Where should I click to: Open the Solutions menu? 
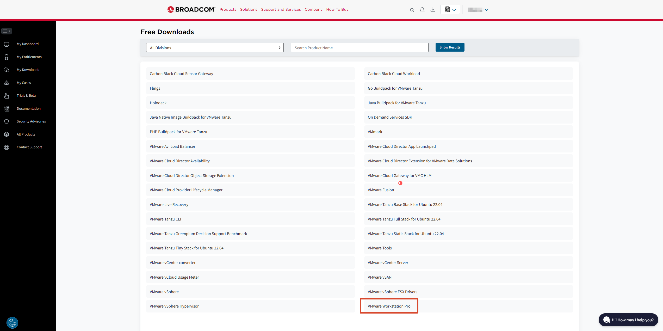coord(249,9)
